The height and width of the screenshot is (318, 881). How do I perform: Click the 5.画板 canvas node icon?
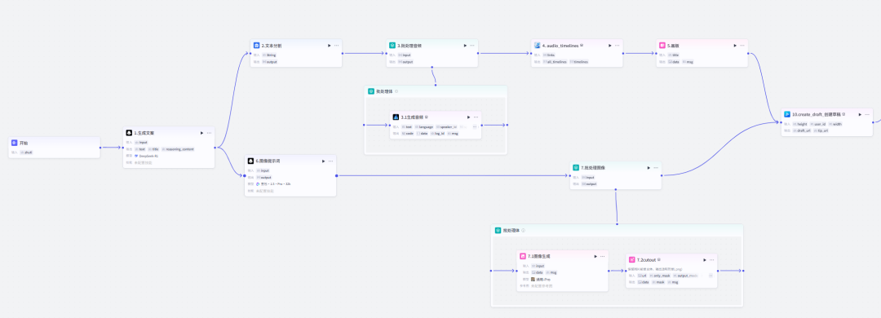662,46
